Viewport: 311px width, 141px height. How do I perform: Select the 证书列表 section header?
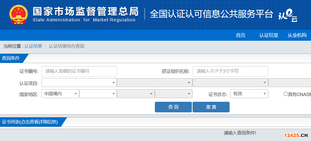point(30,122)
